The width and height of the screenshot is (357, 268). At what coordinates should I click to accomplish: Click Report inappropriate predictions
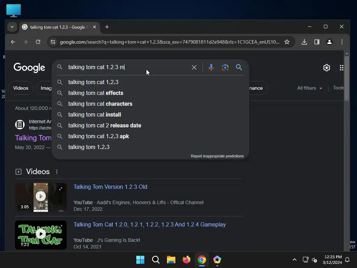tap(217, 156)
